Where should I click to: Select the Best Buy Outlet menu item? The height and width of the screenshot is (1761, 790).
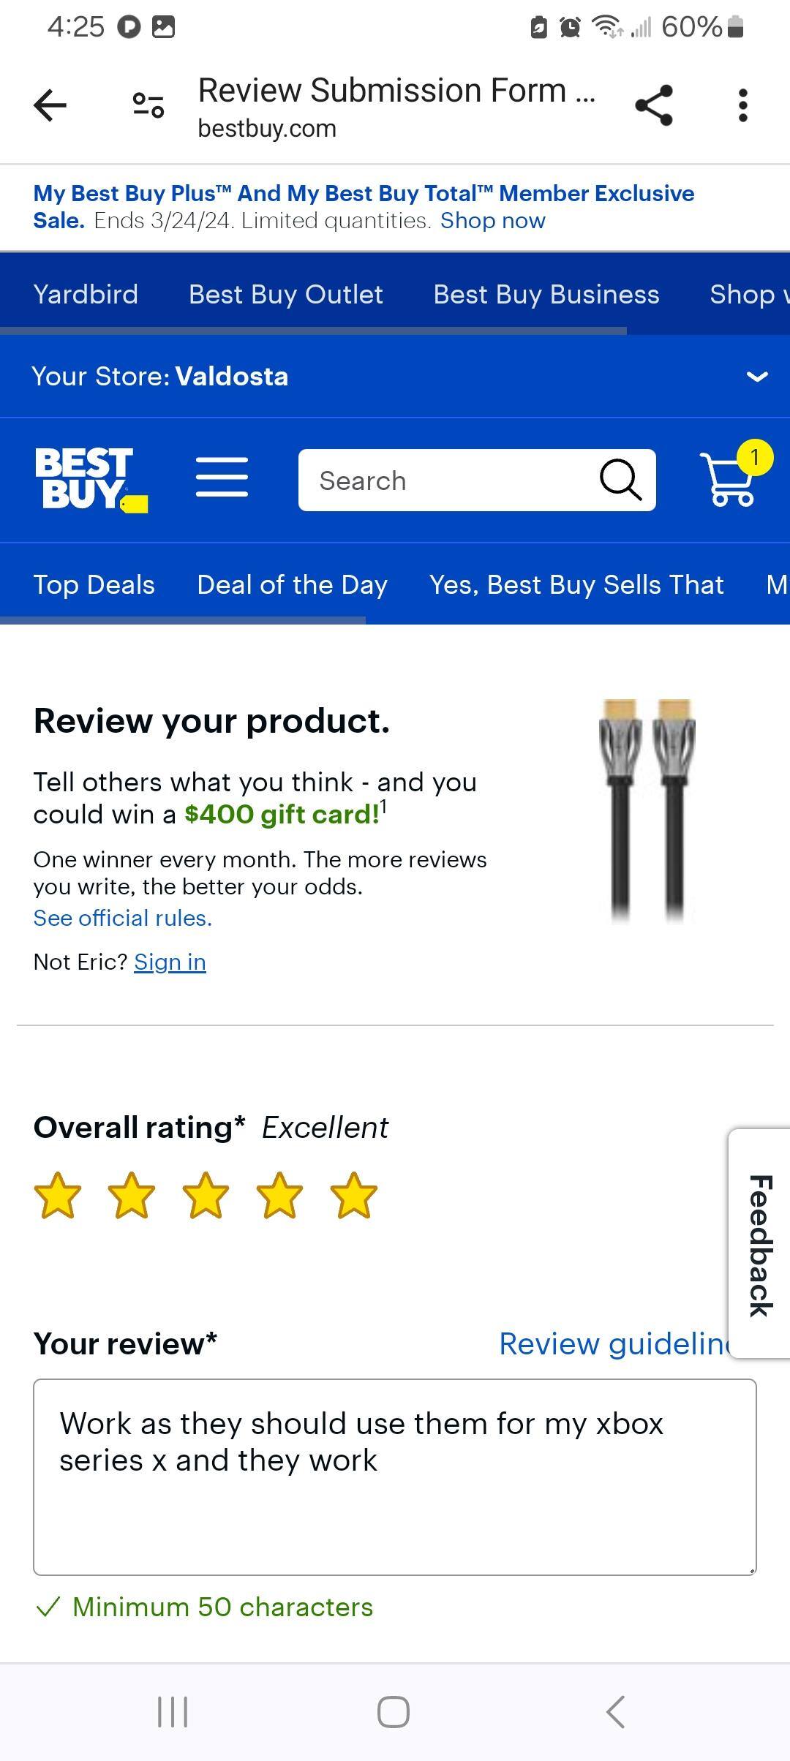[285, 294]
